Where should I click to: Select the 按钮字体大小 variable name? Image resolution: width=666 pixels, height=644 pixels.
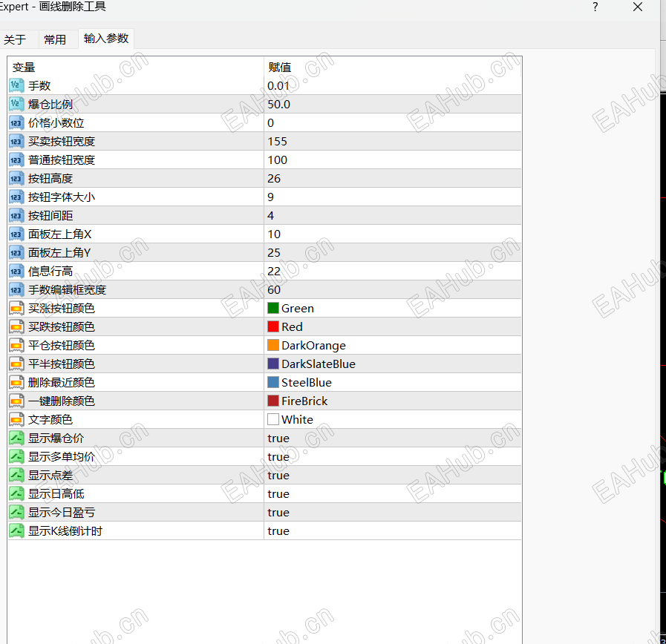(62, 197)
